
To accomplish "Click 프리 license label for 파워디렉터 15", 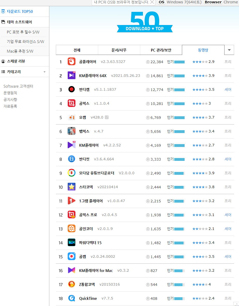I will [228, 243].
